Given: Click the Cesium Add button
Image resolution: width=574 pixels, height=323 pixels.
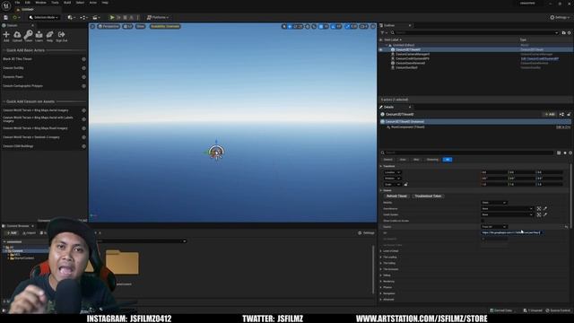Looking at the screenshot, I should click(x=6, y=36).
